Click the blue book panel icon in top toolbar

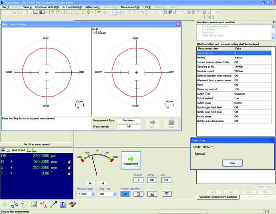click(x=42, y=12)
